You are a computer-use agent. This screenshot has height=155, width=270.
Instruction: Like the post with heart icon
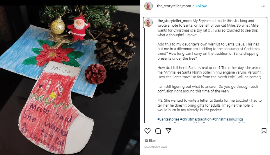[148, 131]
